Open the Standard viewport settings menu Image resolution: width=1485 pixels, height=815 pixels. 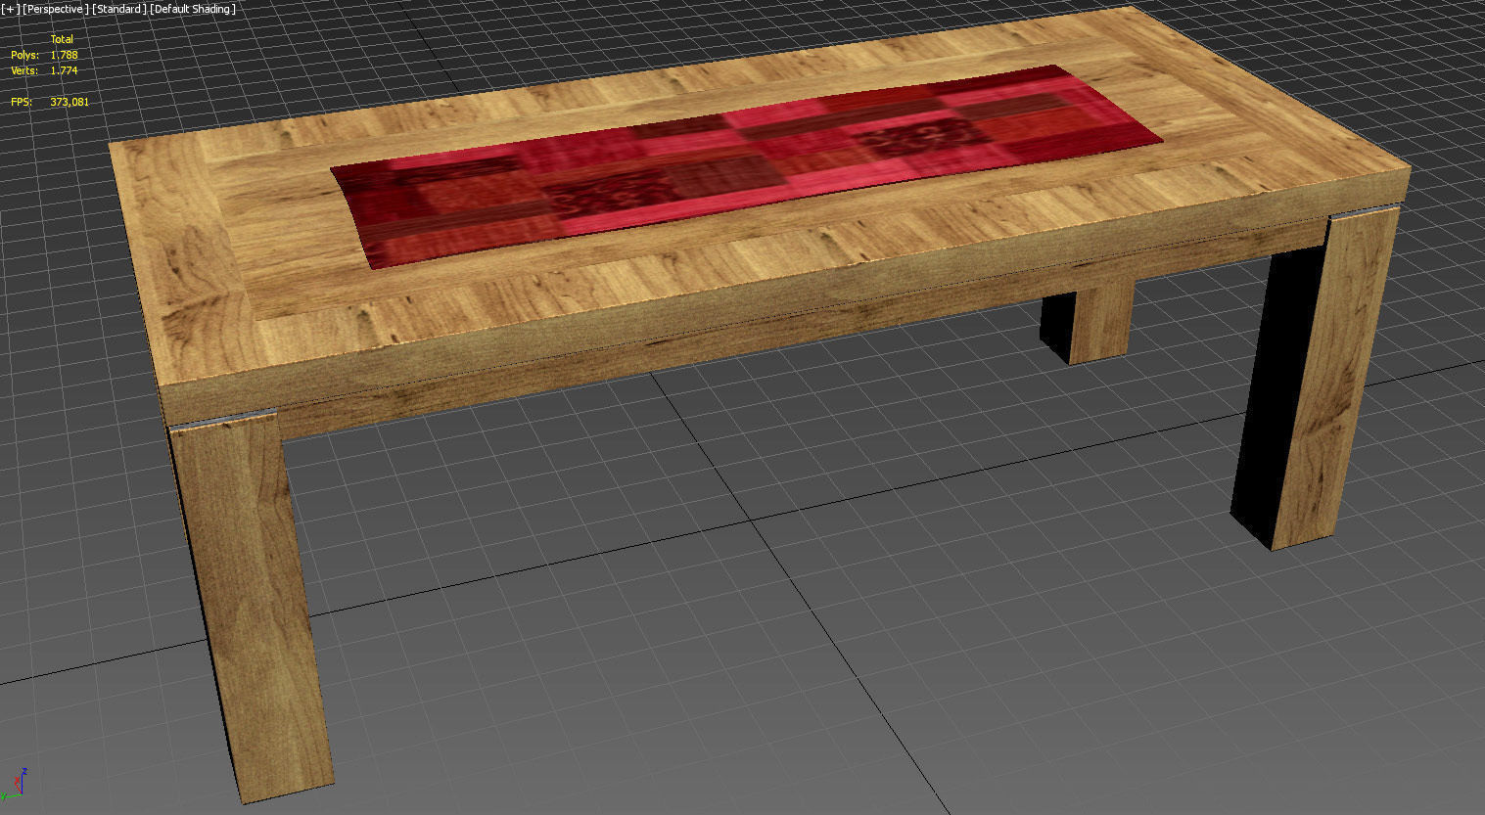(119, 9)
